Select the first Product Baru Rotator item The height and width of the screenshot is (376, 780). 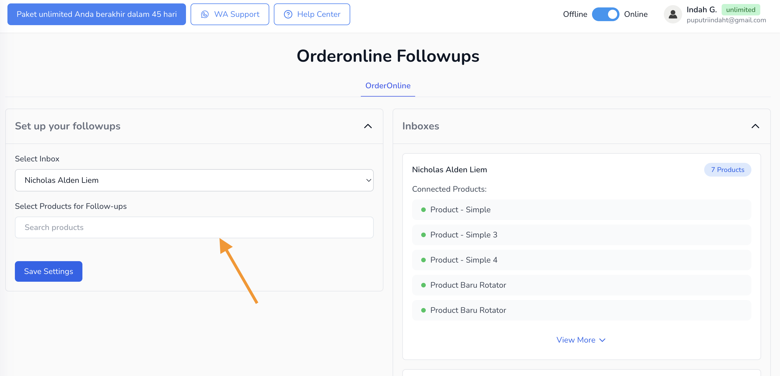468,285
